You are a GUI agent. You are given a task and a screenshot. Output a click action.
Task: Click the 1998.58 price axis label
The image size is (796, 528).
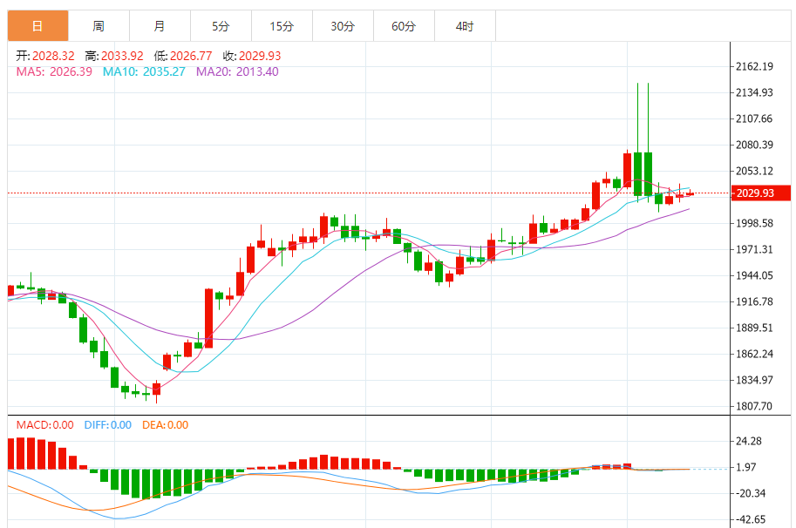(x=754, y=223)
